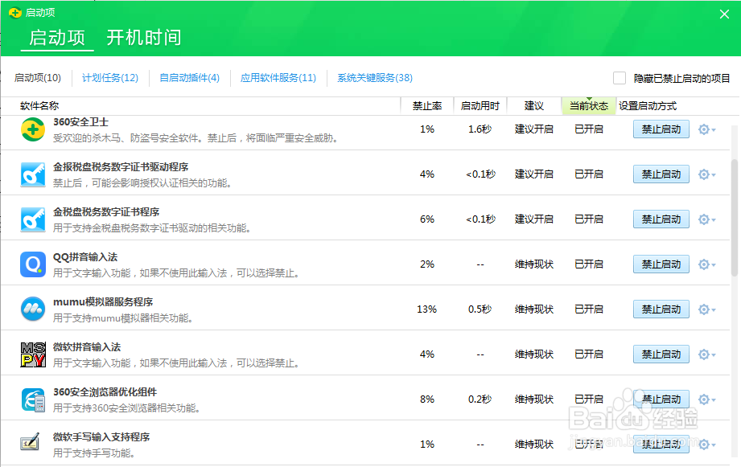
Task: Click the 金税盘税务数字证书程序 key icon
Action: (x=33, y=219)
